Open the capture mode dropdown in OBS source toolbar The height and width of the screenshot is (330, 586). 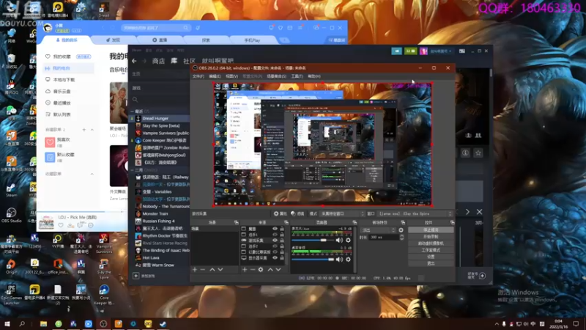342,213
